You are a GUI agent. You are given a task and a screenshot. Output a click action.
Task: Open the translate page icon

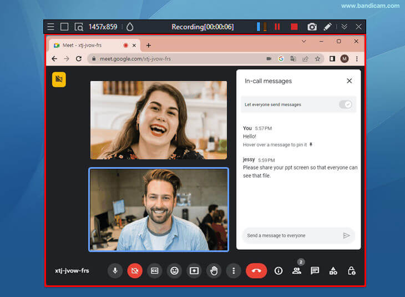click(293, 59)
